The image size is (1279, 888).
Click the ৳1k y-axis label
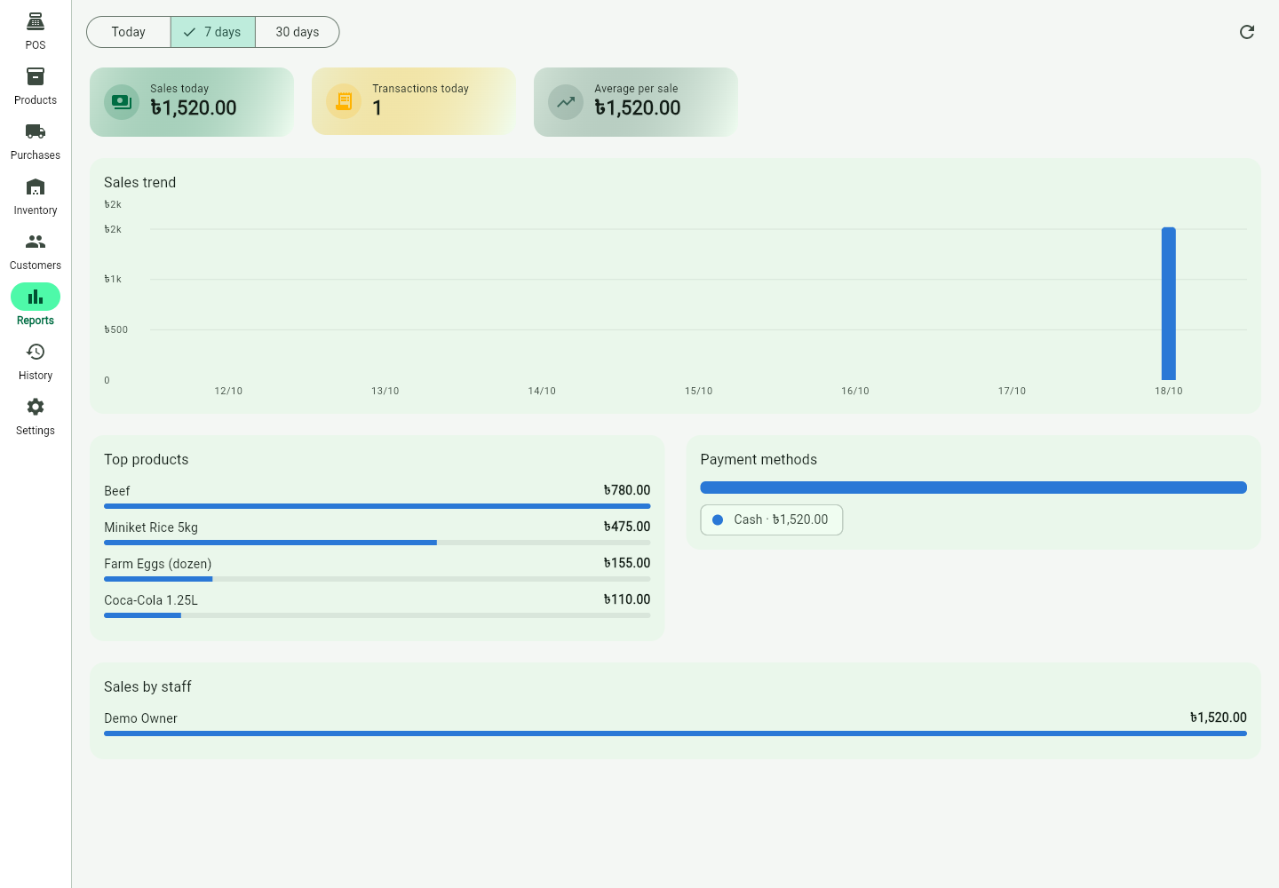[113, 279]
